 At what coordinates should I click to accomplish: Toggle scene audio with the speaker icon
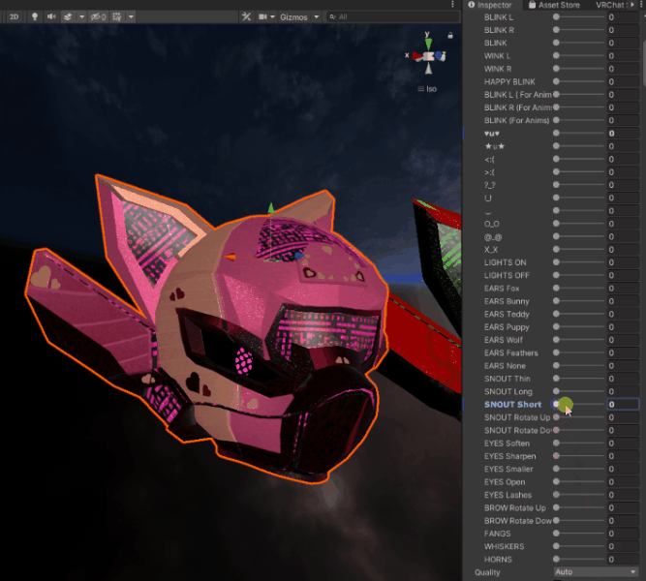[x=51, y=16]
